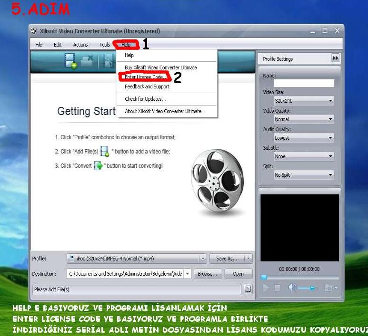Image resolution: width=368 pixels, height=336 pixels.
Task: Open Audio Quality Lowest dropdown
Action: (304, 138)
